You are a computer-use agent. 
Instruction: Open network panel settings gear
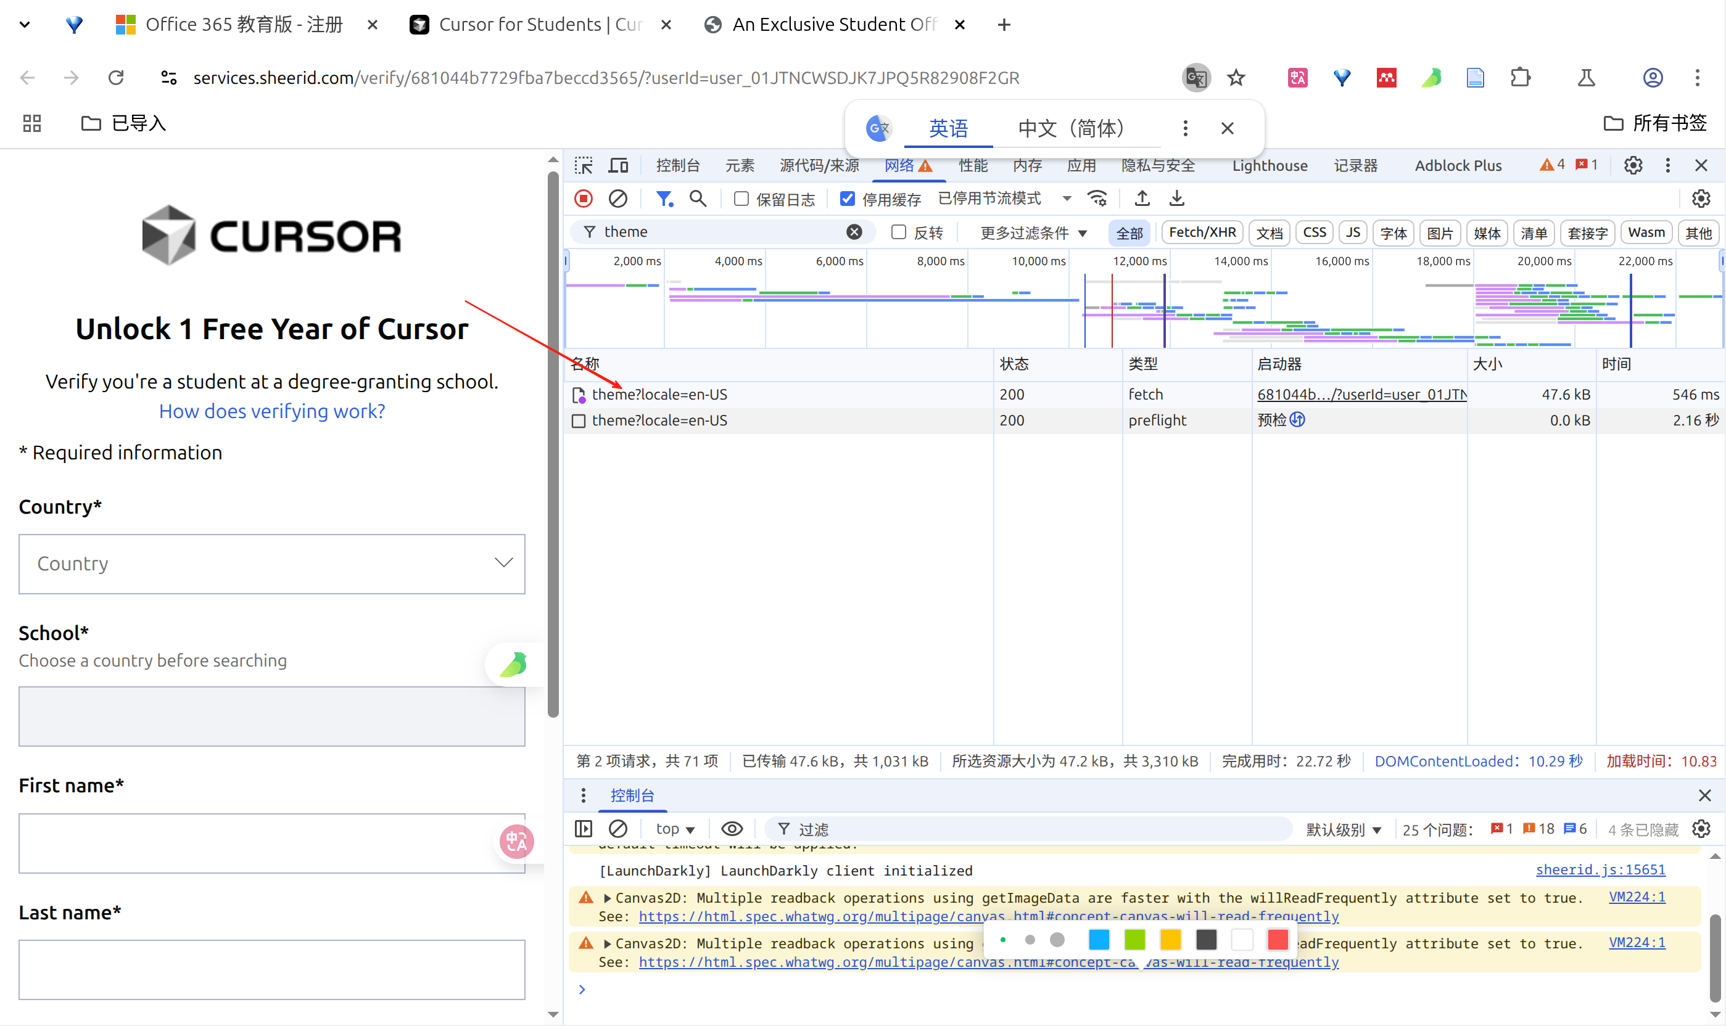1701,199
